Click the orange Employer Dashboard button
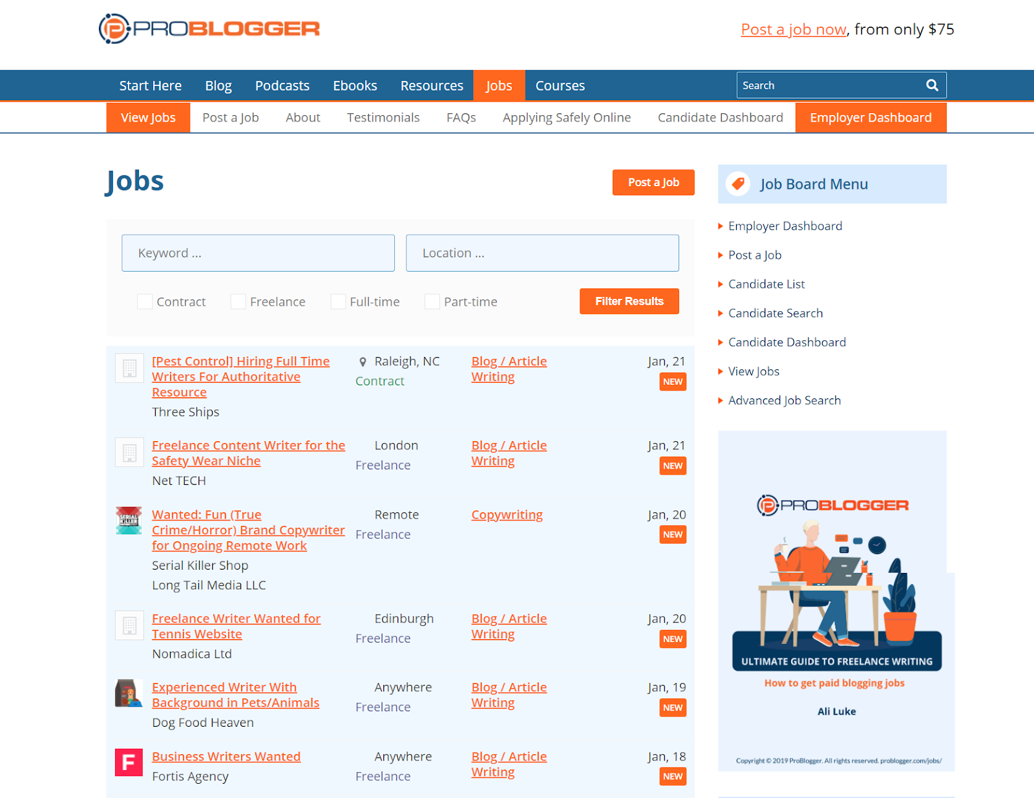 [x=871, y=118]
